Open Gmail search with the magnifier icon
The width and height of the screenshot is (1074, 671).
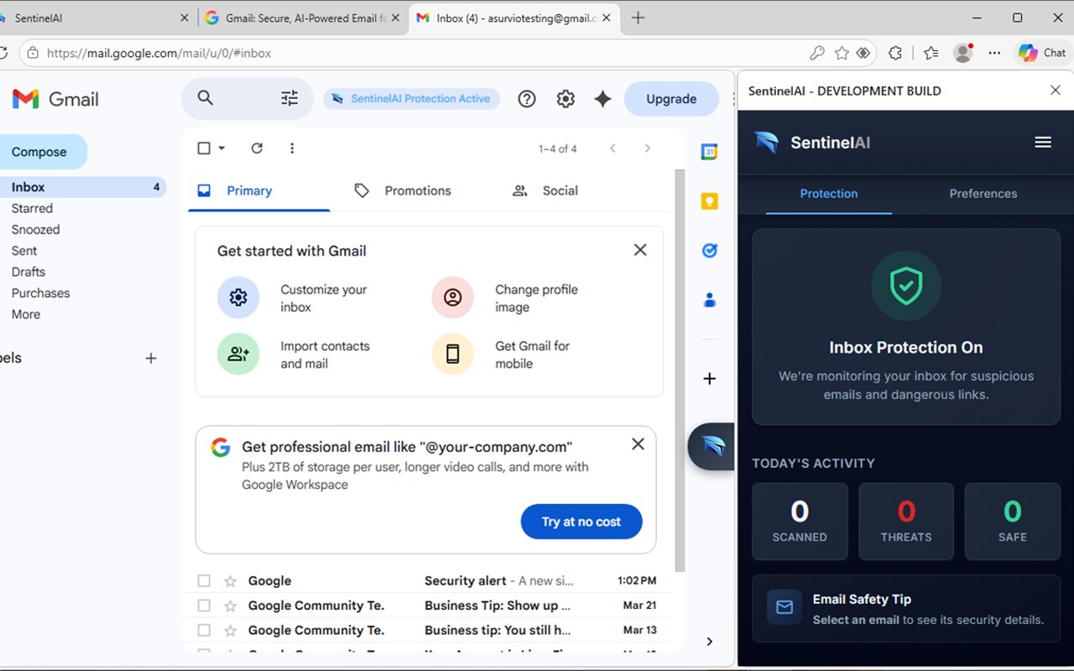tap(205, 98)
